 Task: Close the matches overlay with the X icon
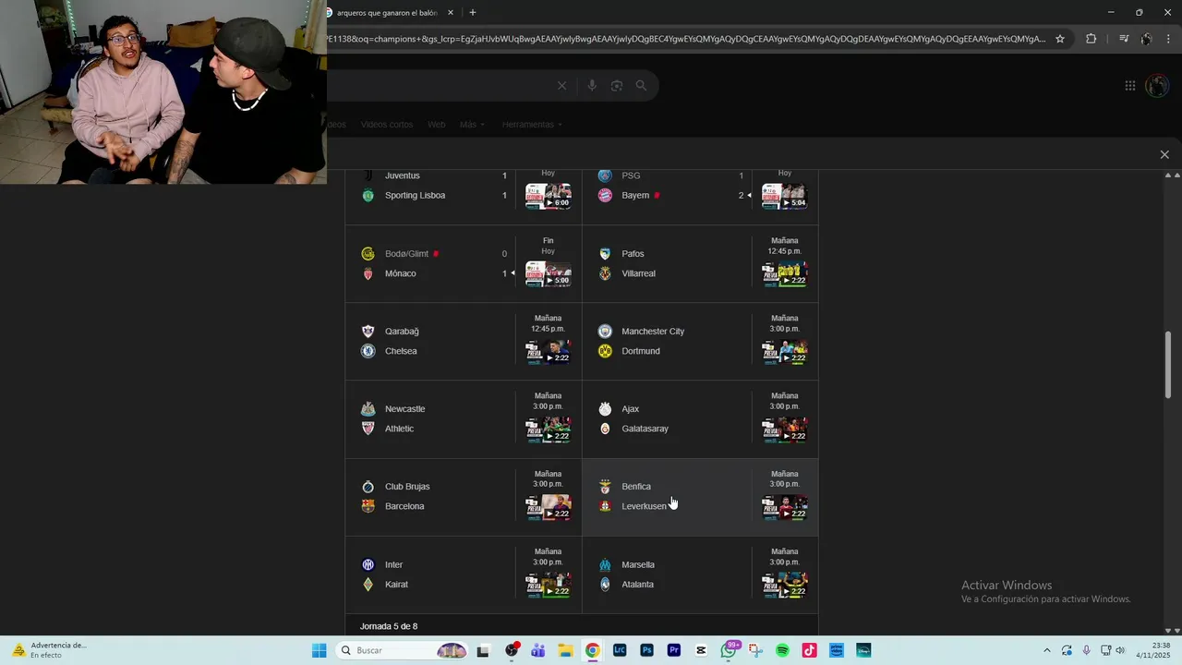click(1164, 154)
